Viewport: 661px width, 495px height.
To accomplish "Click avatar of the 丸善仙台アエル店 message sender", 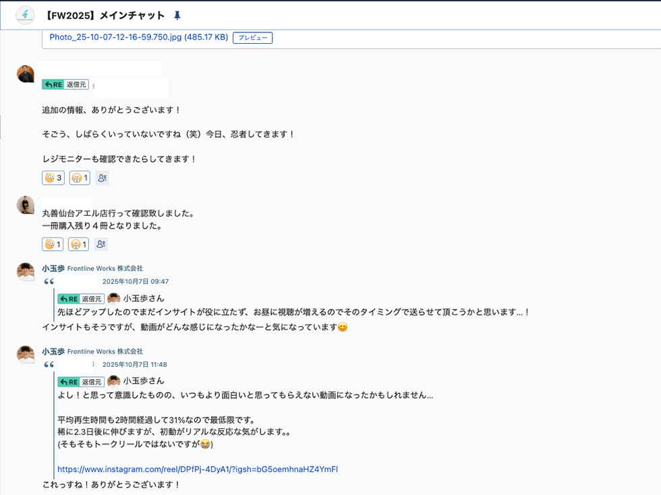I will (26, 205).
